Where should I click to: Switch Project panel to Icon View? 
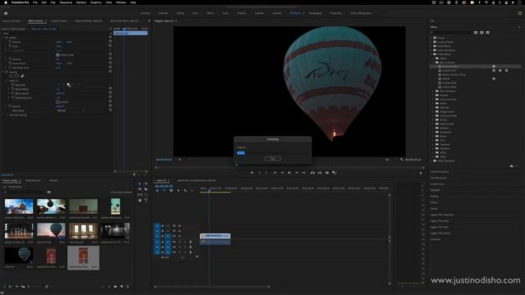(16, 287)
